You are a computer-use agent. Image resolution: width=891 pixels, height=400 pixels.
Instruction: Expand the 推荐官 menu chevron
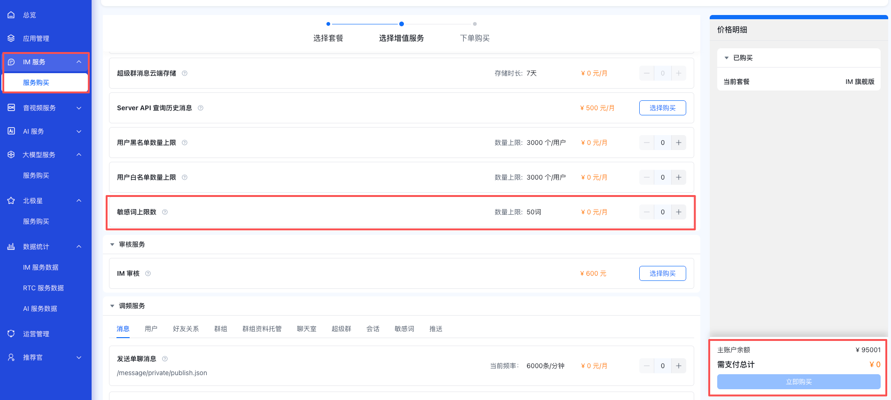79,357
